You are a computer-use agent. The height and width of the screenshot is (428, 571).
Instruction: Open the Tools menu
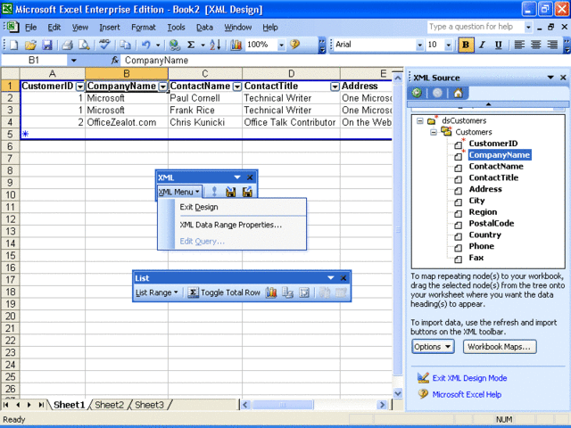(x=177, y=28)
